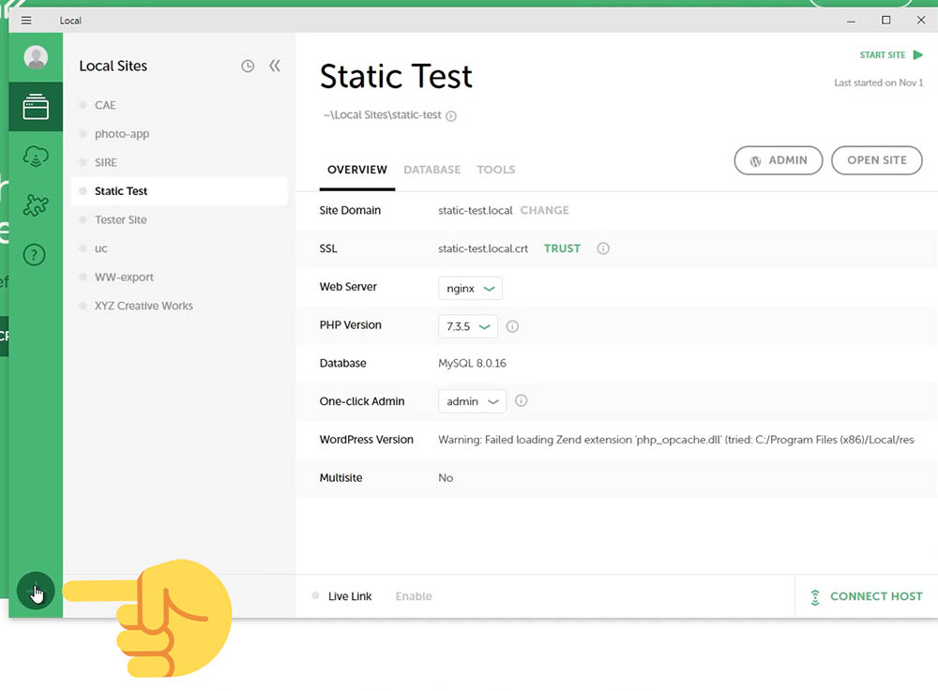Minimize the Local window
The width and height of the screenshot is (938, 691).
point(851,21)
